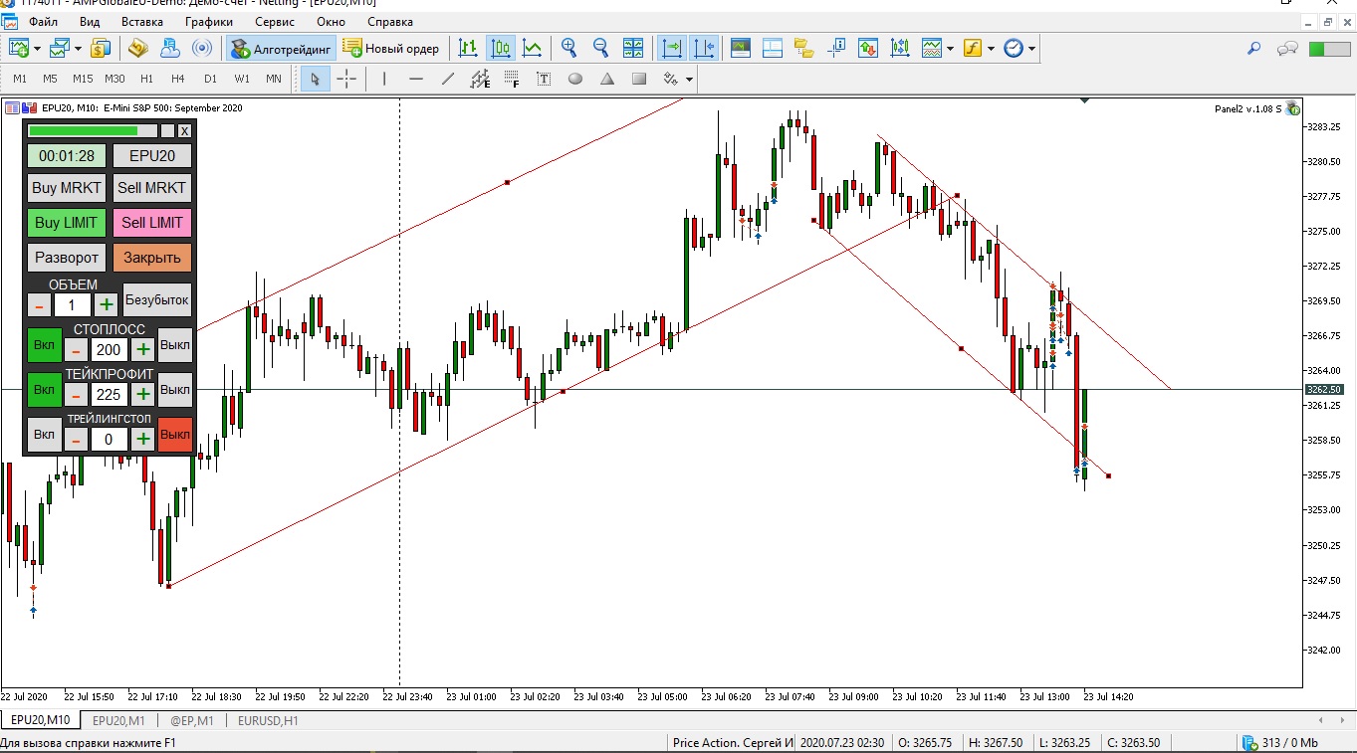Select the horizontal line tool

pyautogui.click(x=416, y=79)
